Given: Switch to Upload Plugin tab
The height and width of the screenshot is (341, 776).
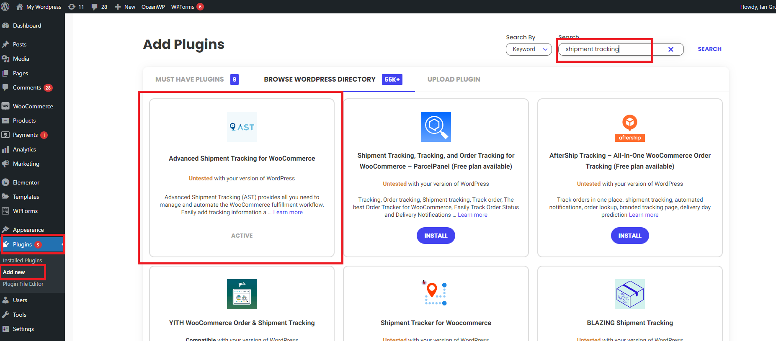Looking at the screenshot, I should tap(454, 79).
